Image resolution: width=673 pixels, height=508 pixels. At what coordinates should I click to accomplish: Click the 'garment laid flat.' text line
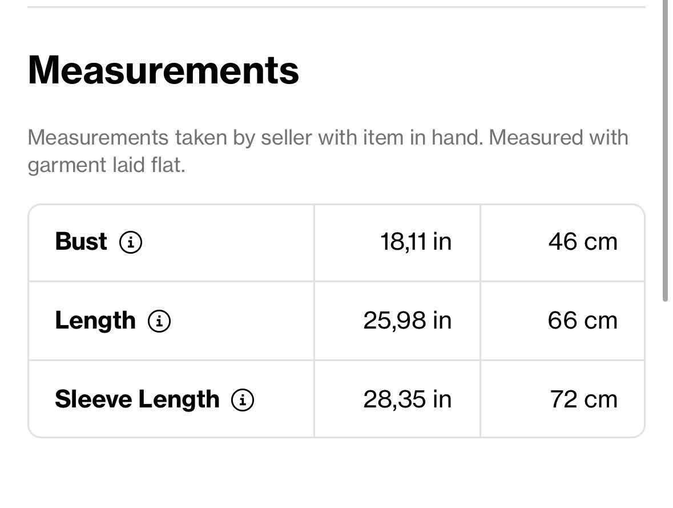coord(106,165)
